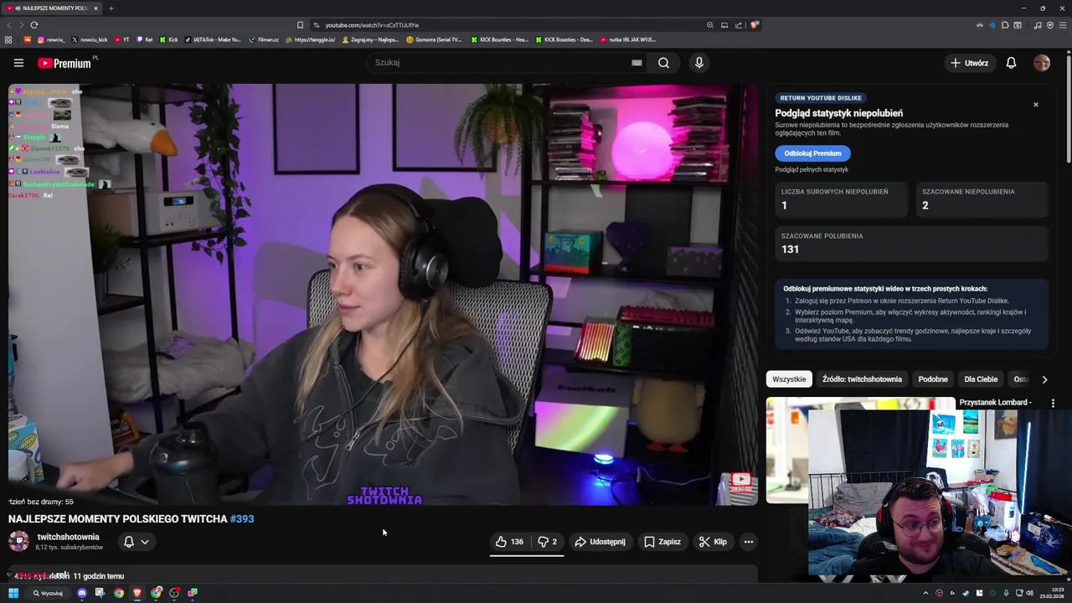Image resolution: width=1072 pixels, height=603 pixels.
Task: Open browser extensions puzzle icon
Action: tap(1005, 25)
